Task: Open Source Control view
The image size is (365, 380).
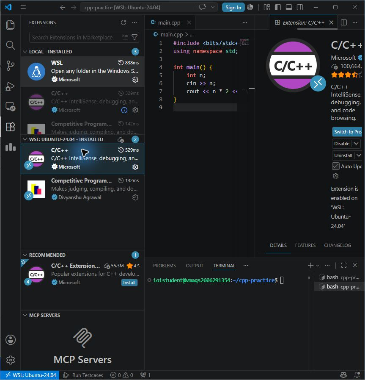Action: (10, 66)
